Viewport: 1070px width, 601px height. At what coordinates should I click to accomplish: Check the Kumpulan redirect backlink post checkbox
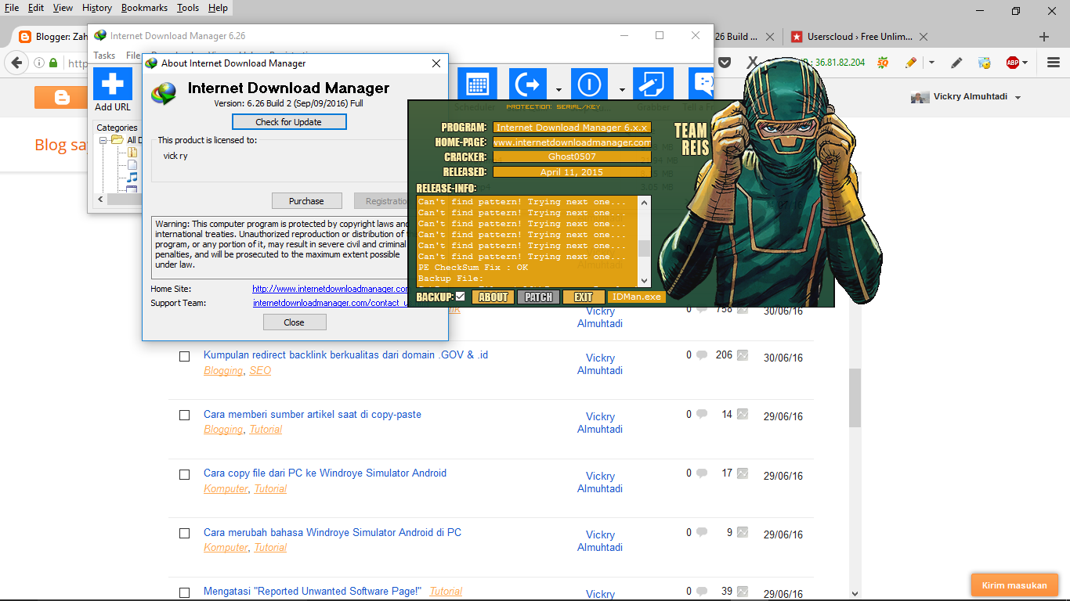tap(185, 356)
